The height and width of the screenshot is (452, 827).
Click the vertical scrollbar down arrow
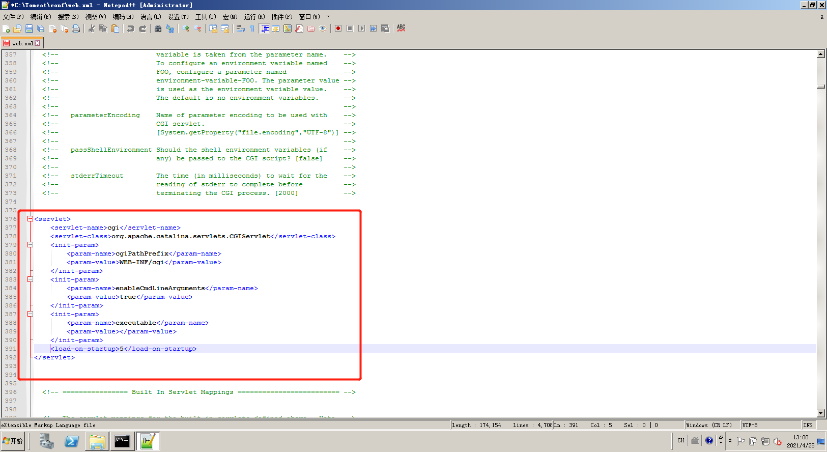pos(821,413)
